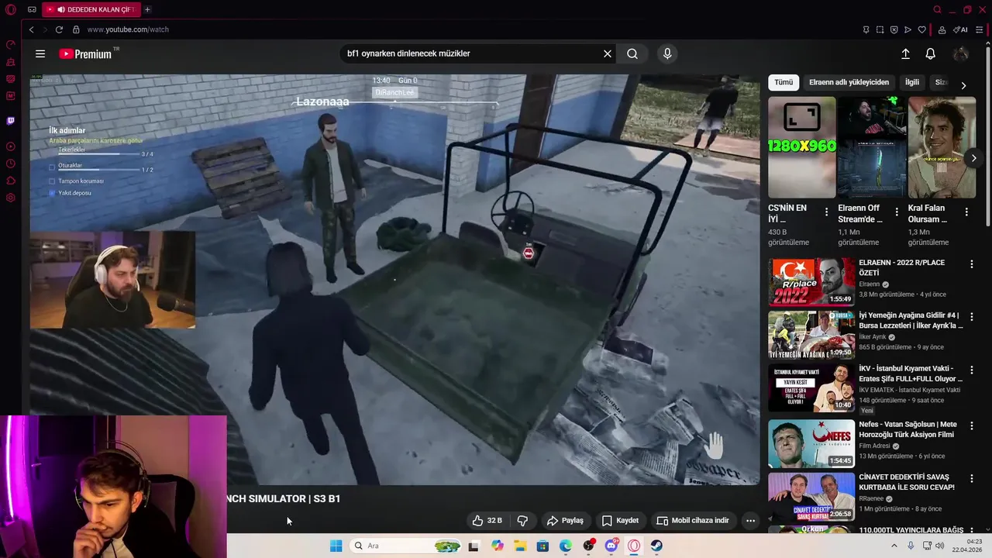
Task: Select Elraenn adlı yükleyiciden chip
Action: (x=849, y=82)
